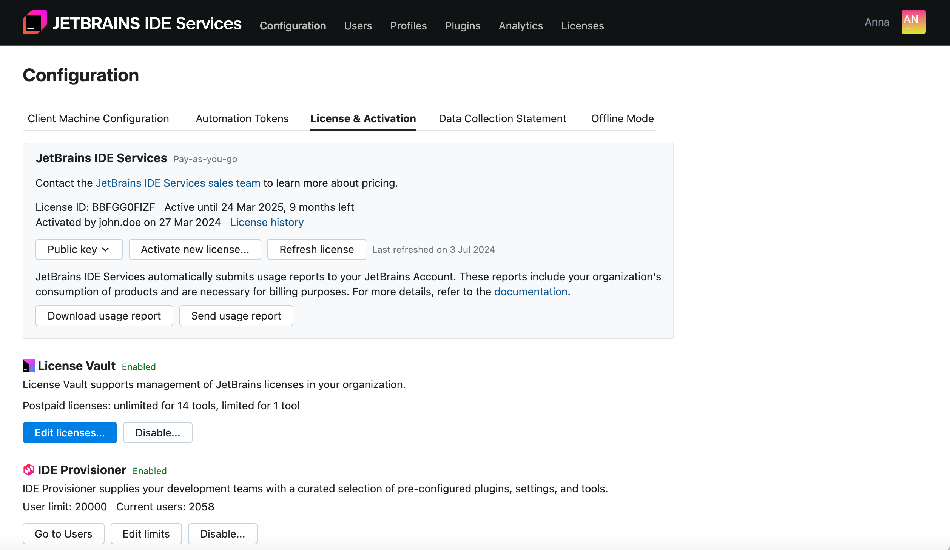The height and width of the screenshot is (550, 950).
Task: Click Enabled status next to License Vault
Action: (139, 367)
